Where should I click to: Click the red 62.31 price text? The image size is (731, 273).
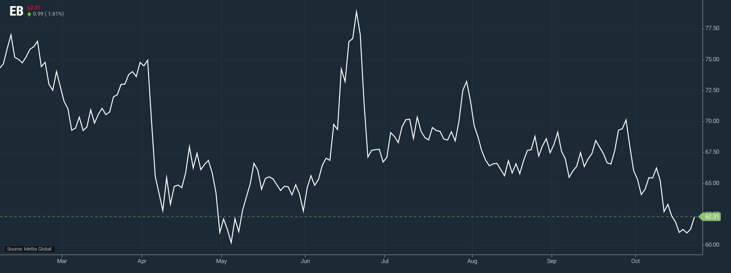[x=34, y=8]
